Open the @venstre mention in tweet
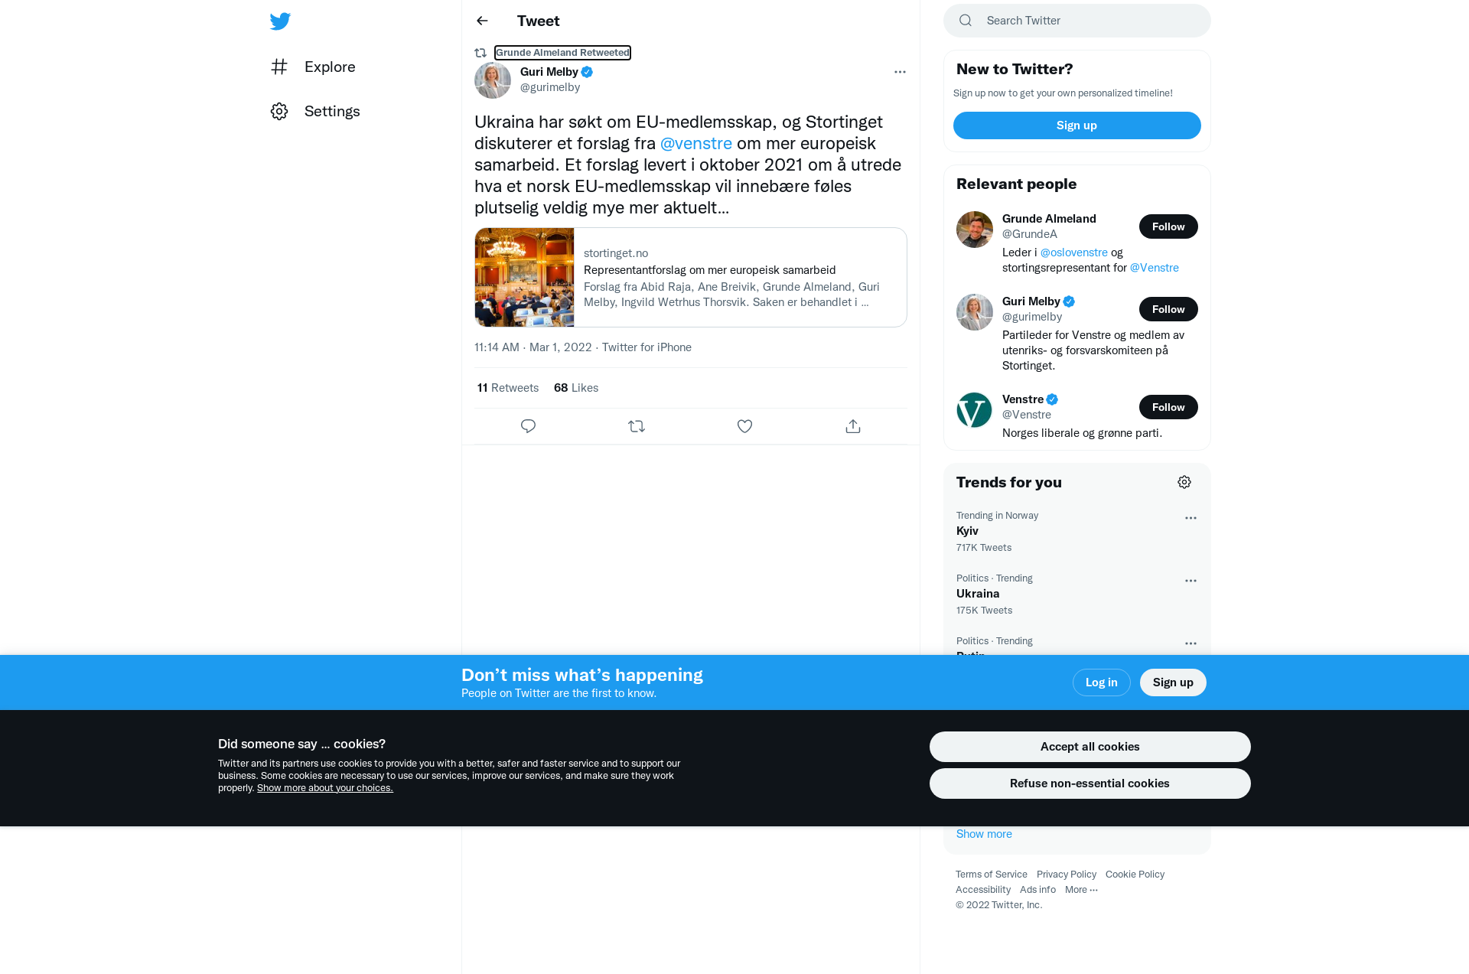Viewport: 1469px width, 974px height. [696, 143]
